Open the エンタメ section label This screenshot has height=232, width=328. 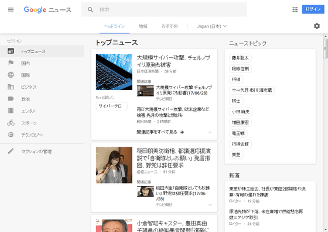coord(28,111)
